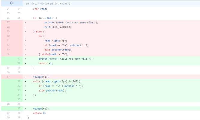Expand hidden lines above the diff hunk
Screen dimensions: 200x120
point(12,3)
